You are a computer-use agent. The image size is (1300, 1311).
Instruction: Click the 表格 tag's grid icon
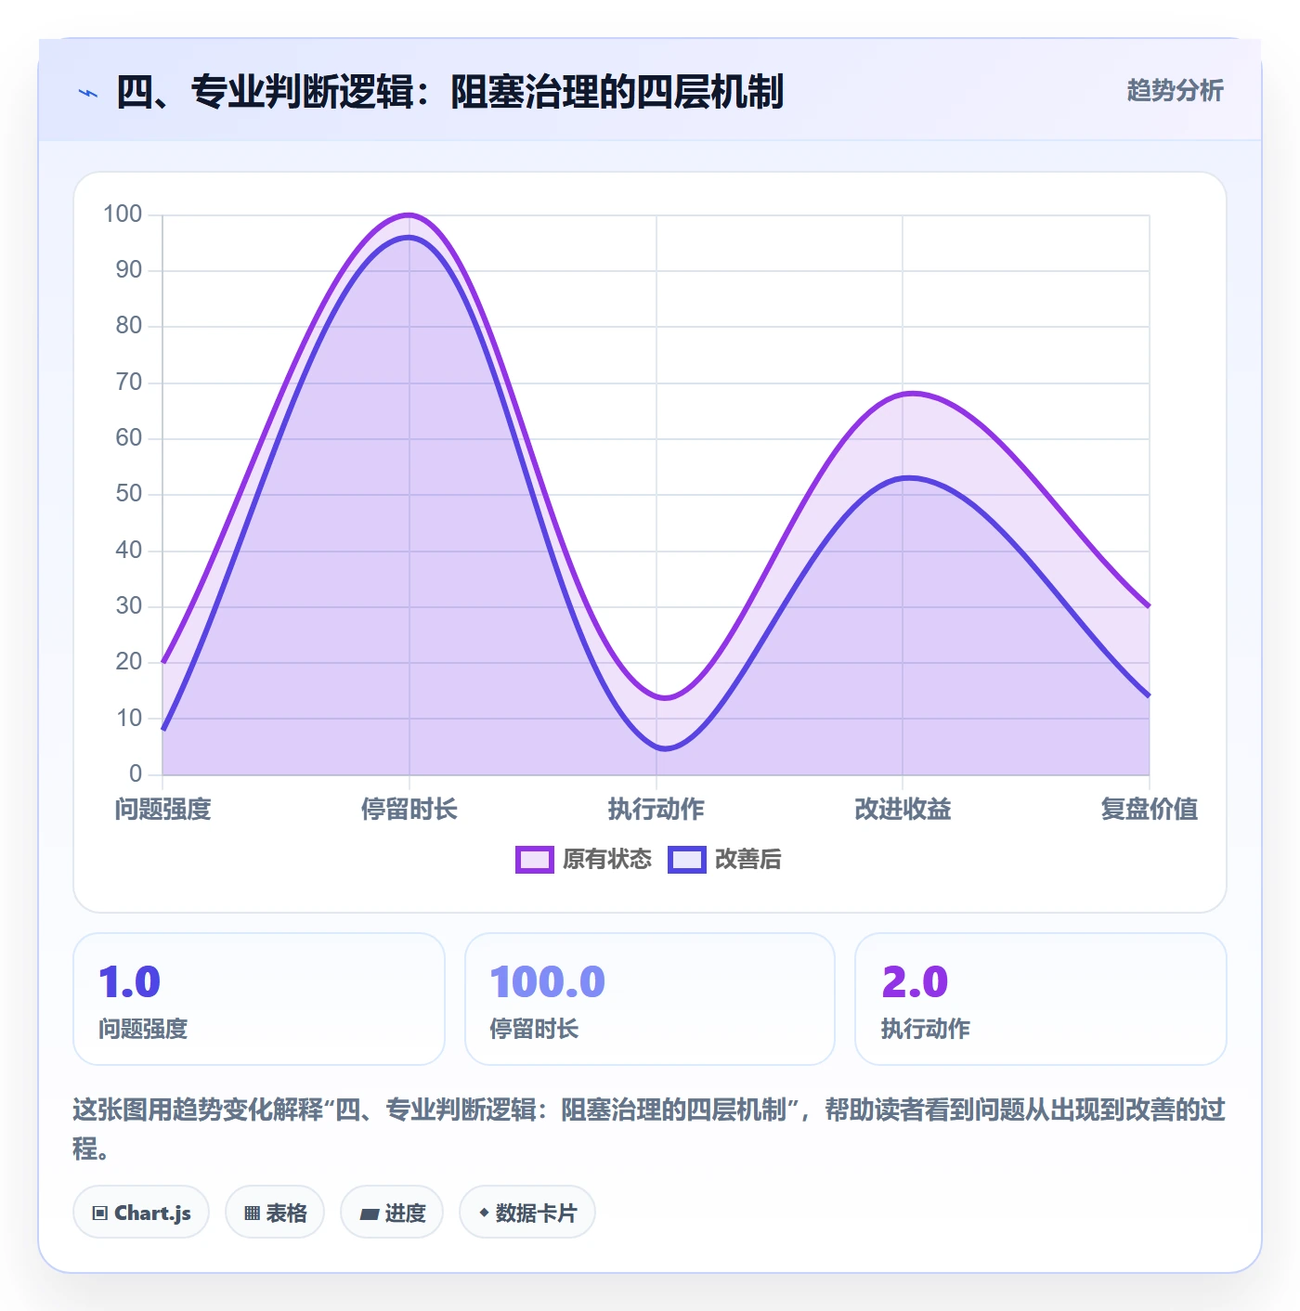pyautogui.click(x=252, y=1213)
